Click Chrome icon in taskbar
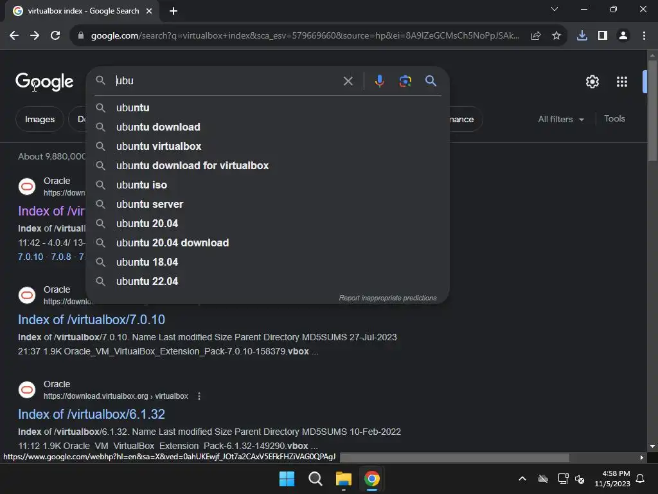This screenshot has height=494, width=658. (x=372, y=479)
